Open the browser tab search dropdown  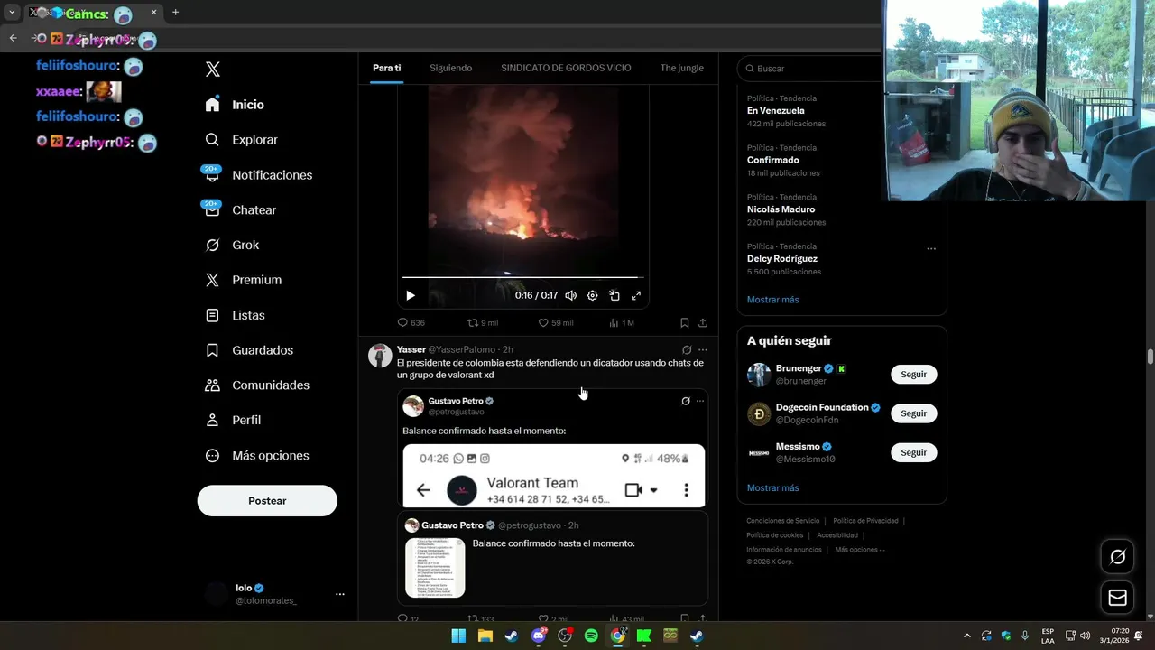[13, 13]
